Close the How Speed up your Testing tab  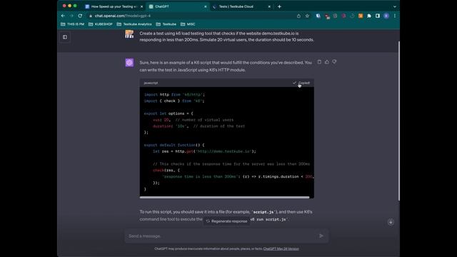(x=141, y=6)
